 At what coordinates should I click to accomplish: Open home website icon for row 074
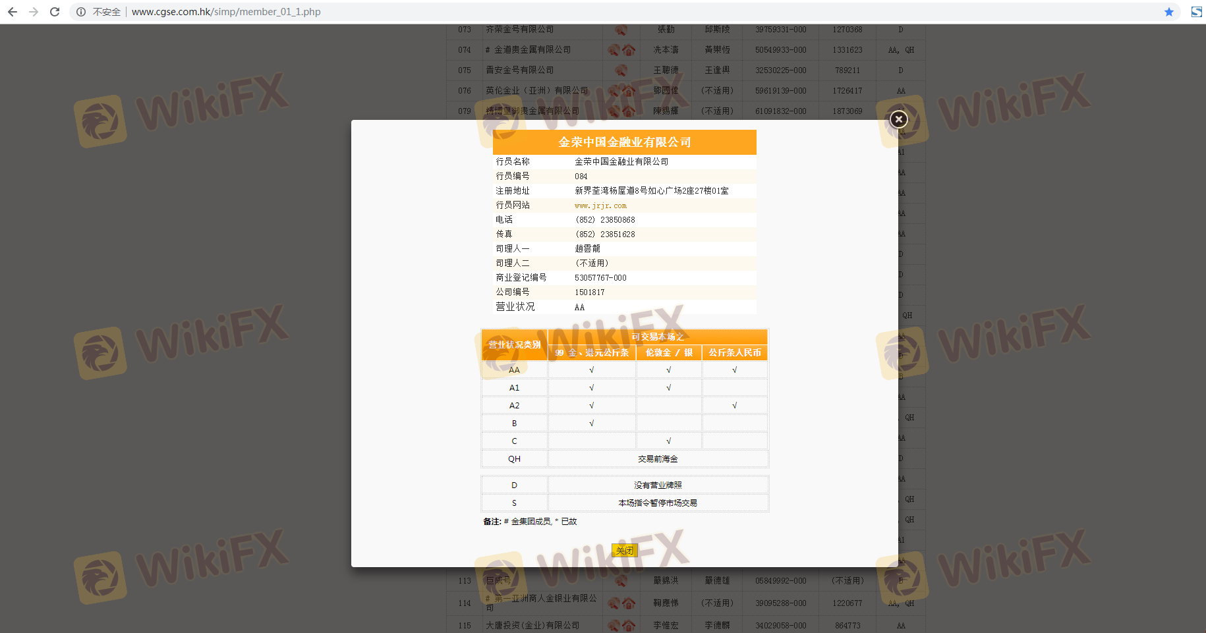[x=629, y=50]
